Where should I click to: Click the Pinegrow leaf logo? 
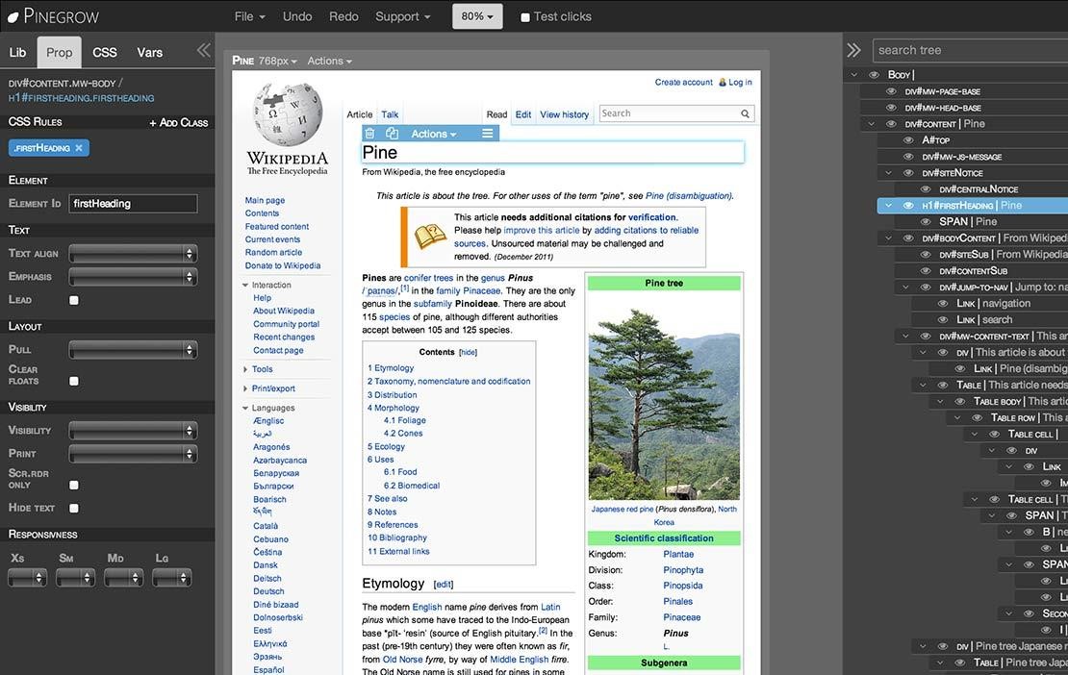tap(12, 15)
